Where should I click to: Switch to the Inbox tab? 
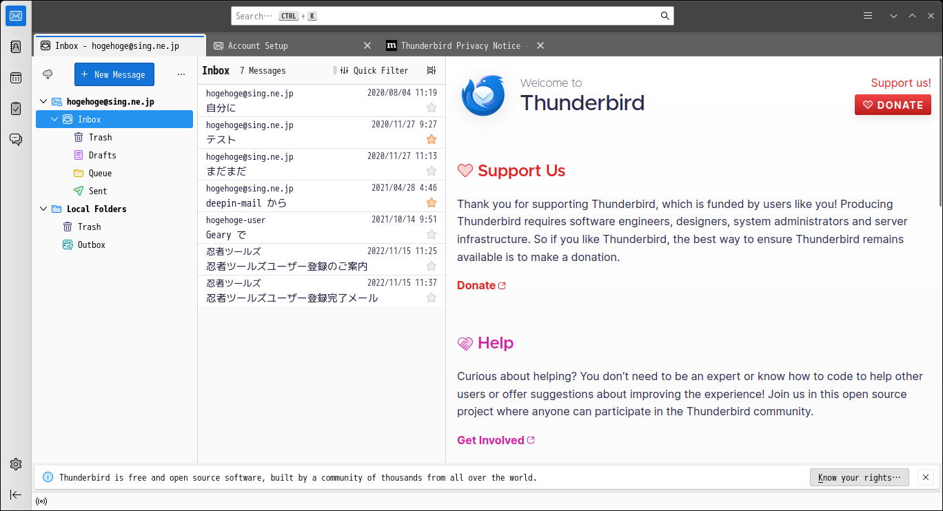point(120,45)
